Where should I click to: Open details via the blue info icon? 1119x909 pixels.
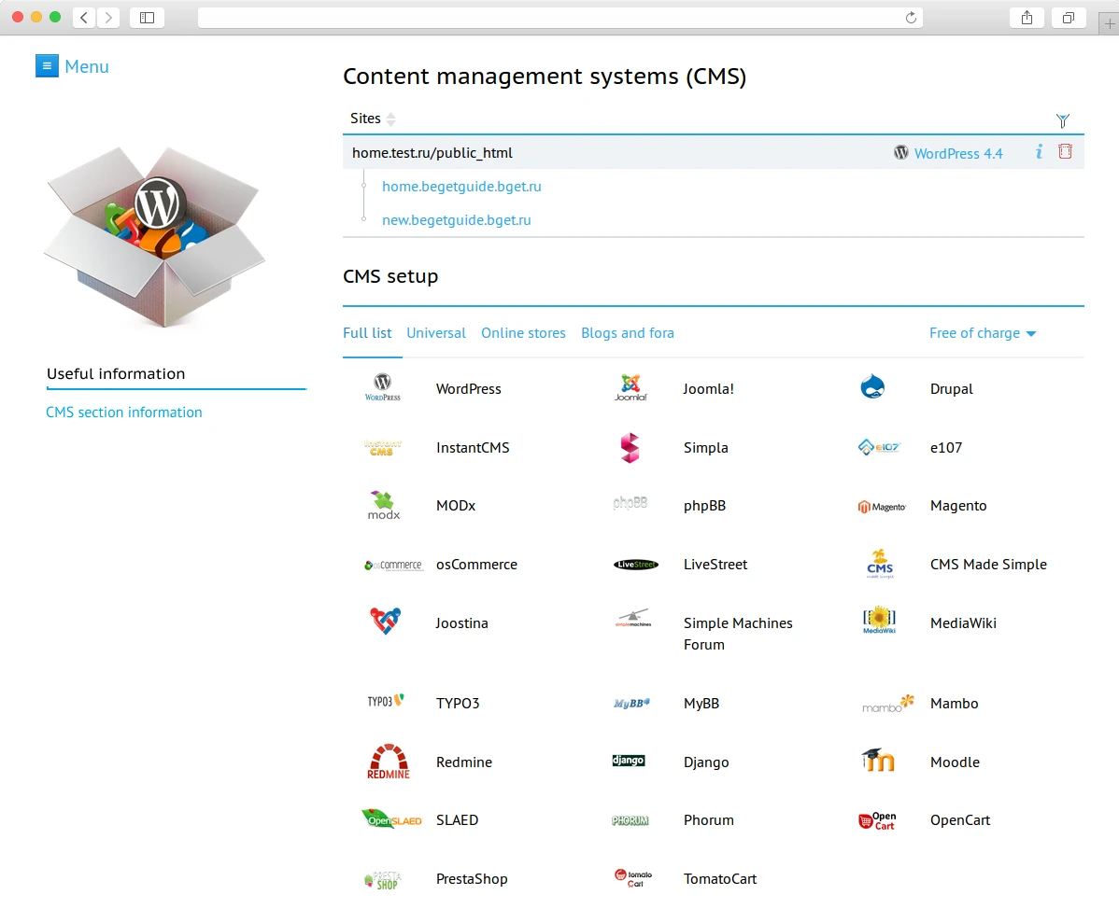point(1039,152)
